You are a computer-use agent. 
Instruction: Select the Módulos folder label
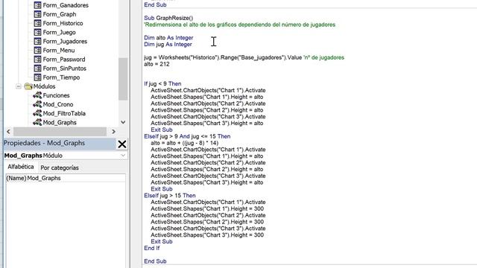[x=45, y=86]
